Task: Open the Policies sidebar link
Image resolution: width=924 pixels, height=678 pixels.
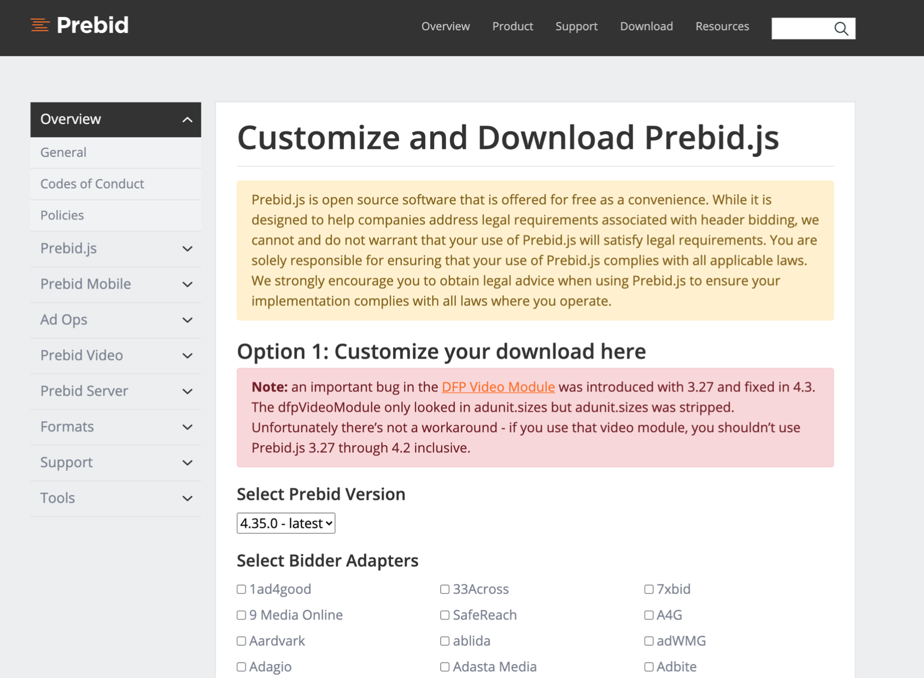Action: (x=62, y=215)
